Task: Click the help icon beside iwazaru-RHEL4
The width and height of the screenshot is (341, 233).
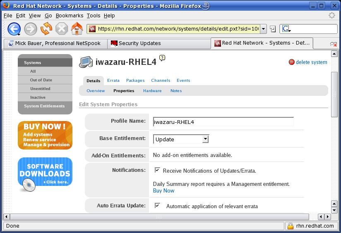Action: point(162,58)
